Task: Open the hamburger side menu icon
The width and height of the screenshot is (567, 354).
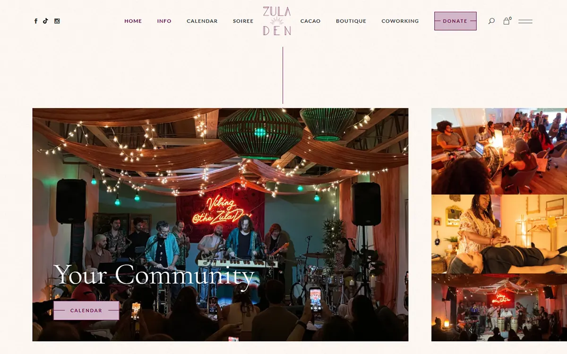Action: point(525,21)
